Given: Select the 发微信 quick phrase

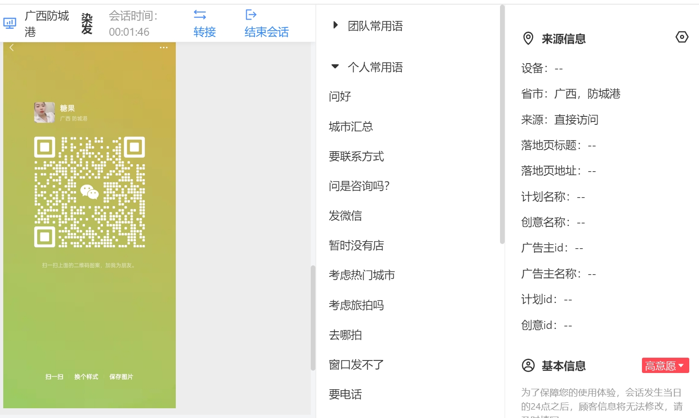Looking at the screenshot, I should coord(346,216).
